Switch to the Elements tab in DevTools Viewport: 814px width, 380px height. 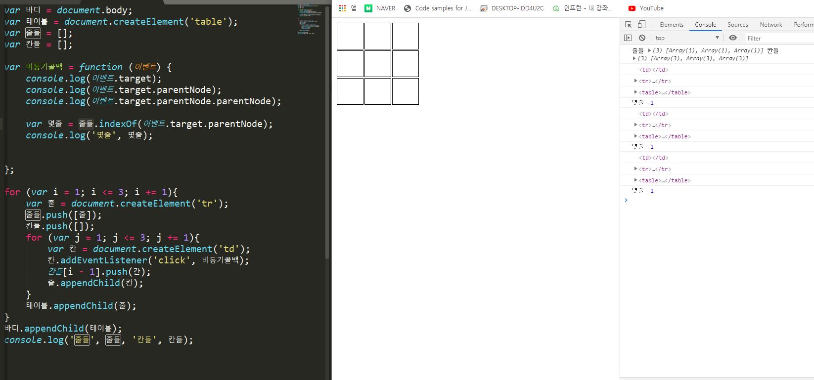point(672,25)
